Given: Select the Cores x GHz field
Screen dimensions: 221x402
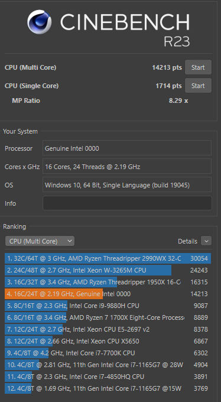Looking at the screenshot, I should pyautogui.click(x=127, y=166).
